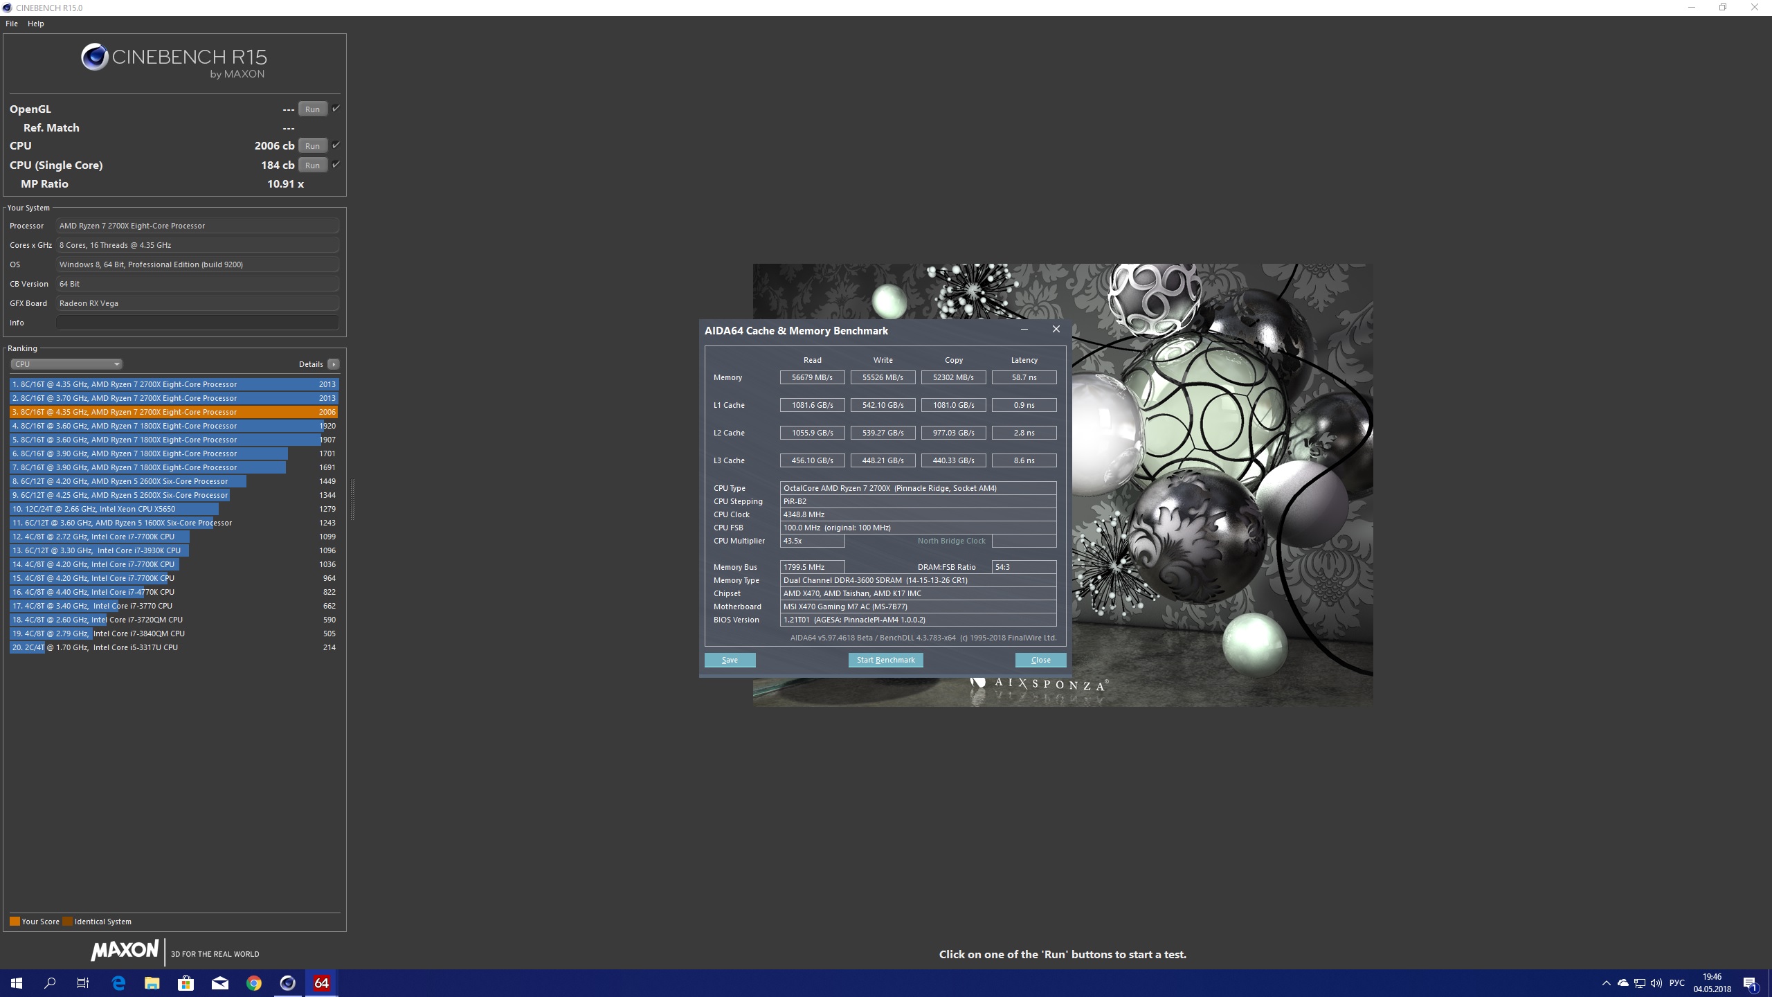Open the AIDA64 taskbar icon
Image resolution: width=1772 pixels, height=997 pixels.
click(x=321, y=983)
